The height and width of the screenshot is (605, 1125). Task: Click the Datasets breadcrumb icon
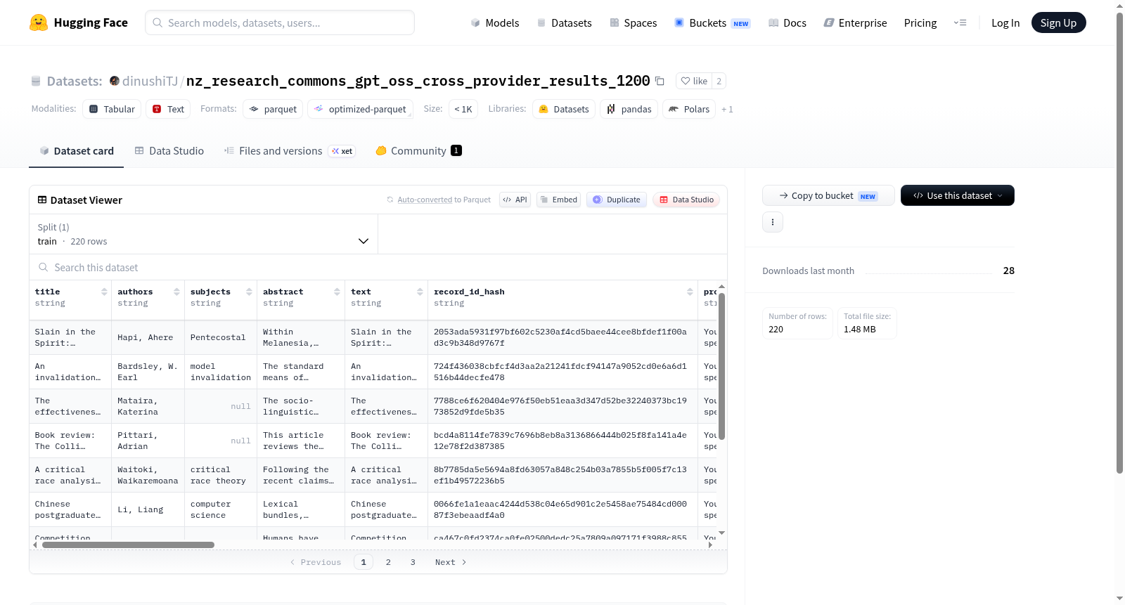36,82
